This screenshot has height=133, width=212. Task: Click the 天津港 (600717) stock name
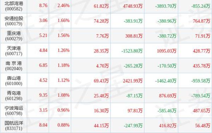click(14, 51)
